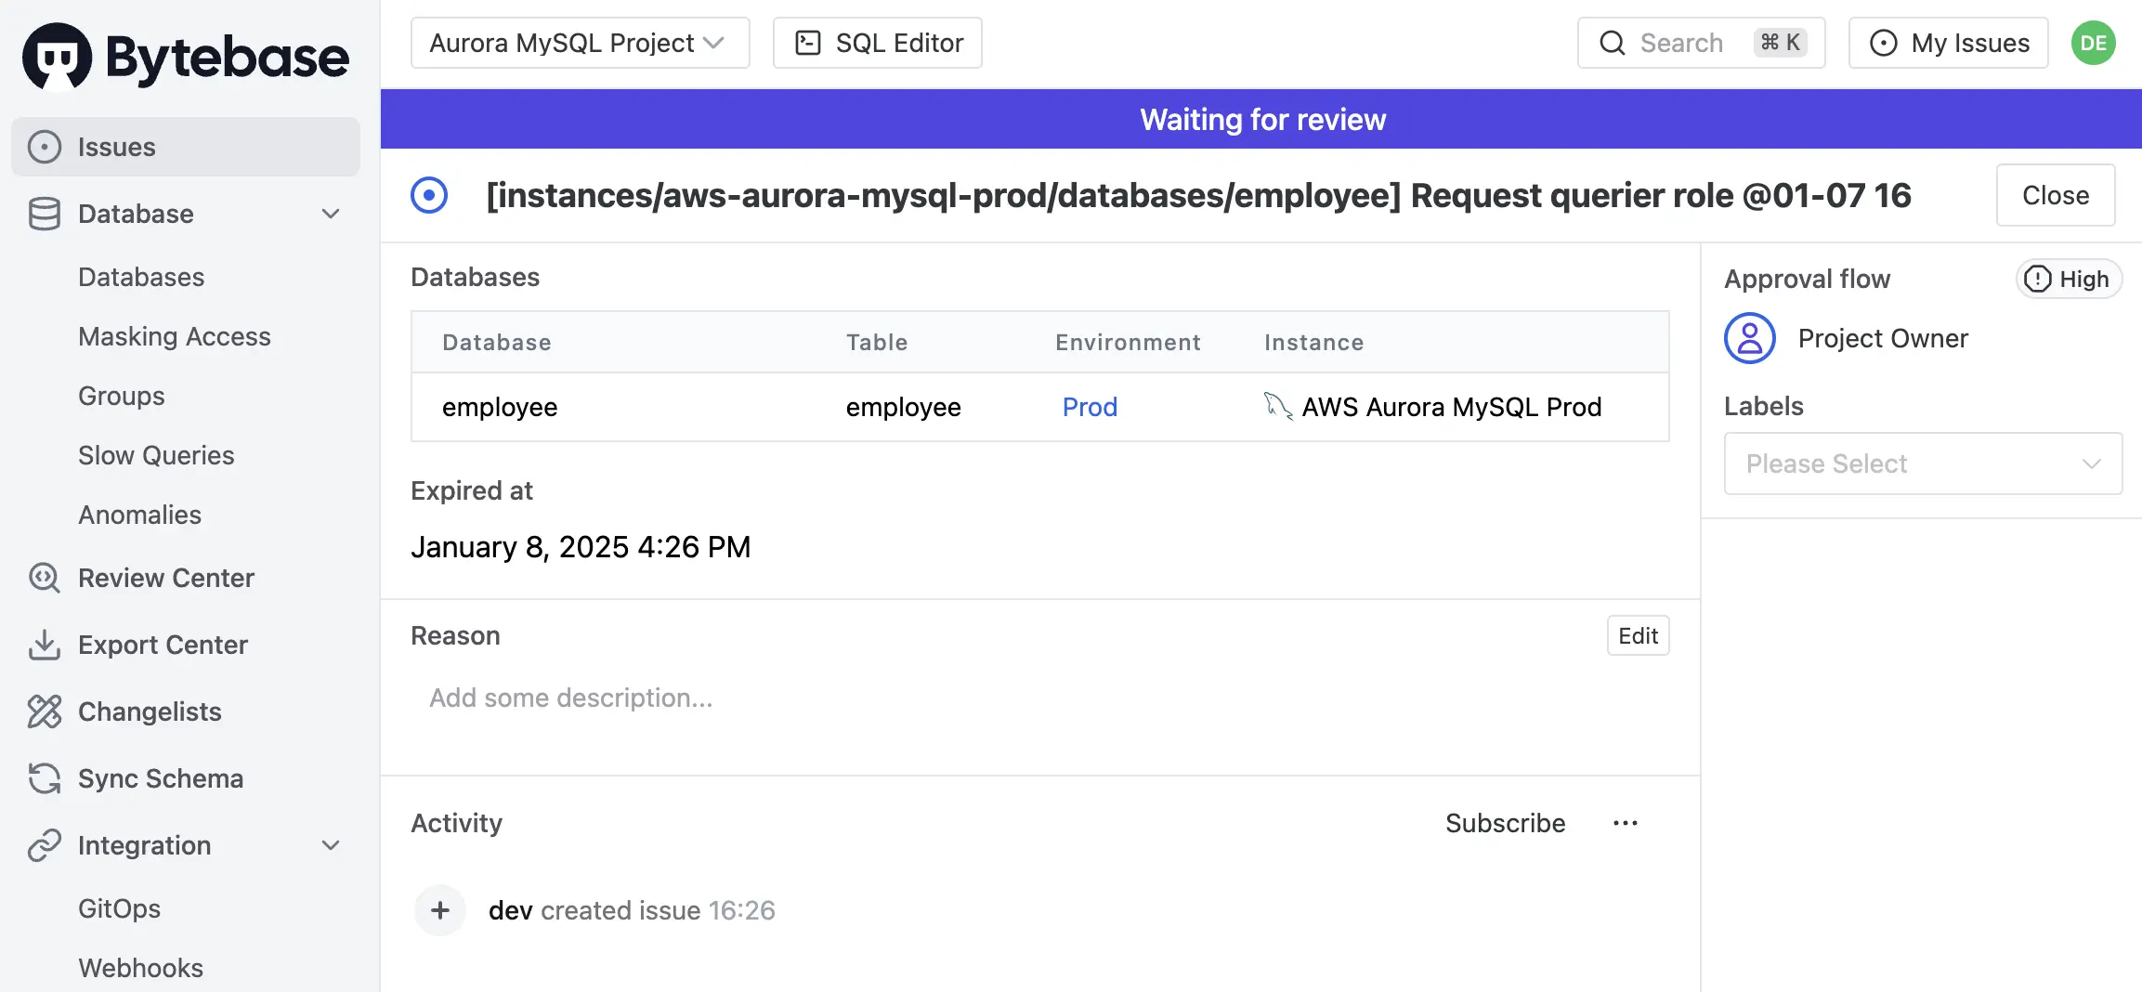The height and width of the screenshot is (992, 2142).
Task: Click the Sync Schema refresh icon
Action: (x=44, y=778)
